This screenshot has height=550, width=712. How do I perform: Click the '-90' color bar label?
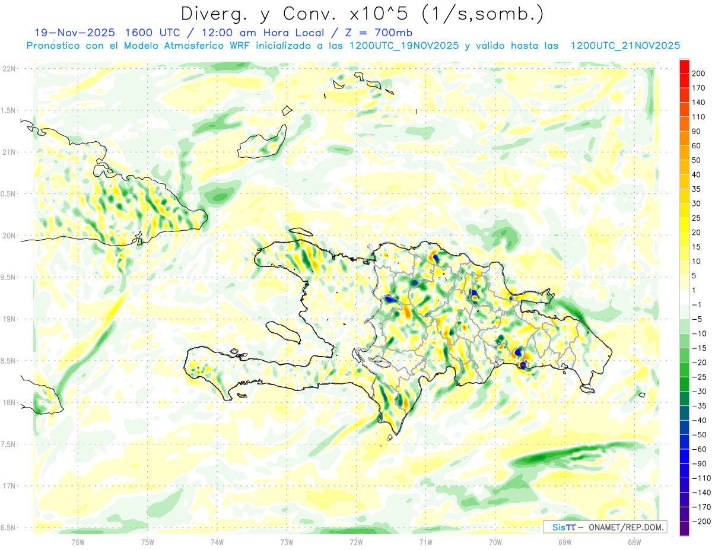[698, 463]
